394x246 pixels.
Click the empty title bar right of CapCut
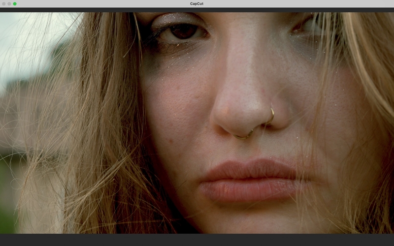[x=295, y=4]
